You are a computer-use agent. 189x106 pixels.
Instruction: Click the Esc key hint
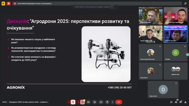[x=112, y=7]
